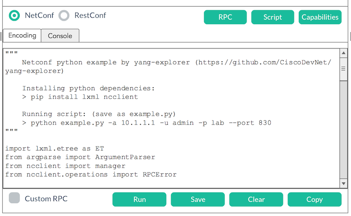
Task: Click the scrollbar track below the thumb
Action: (344, 130)
